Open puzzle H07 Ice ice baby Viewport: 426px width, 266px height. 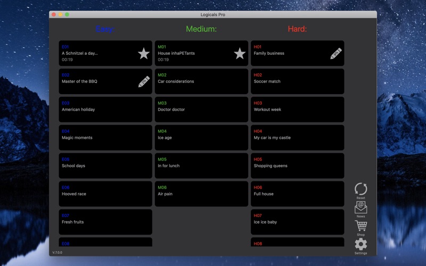tap(298, 222)
